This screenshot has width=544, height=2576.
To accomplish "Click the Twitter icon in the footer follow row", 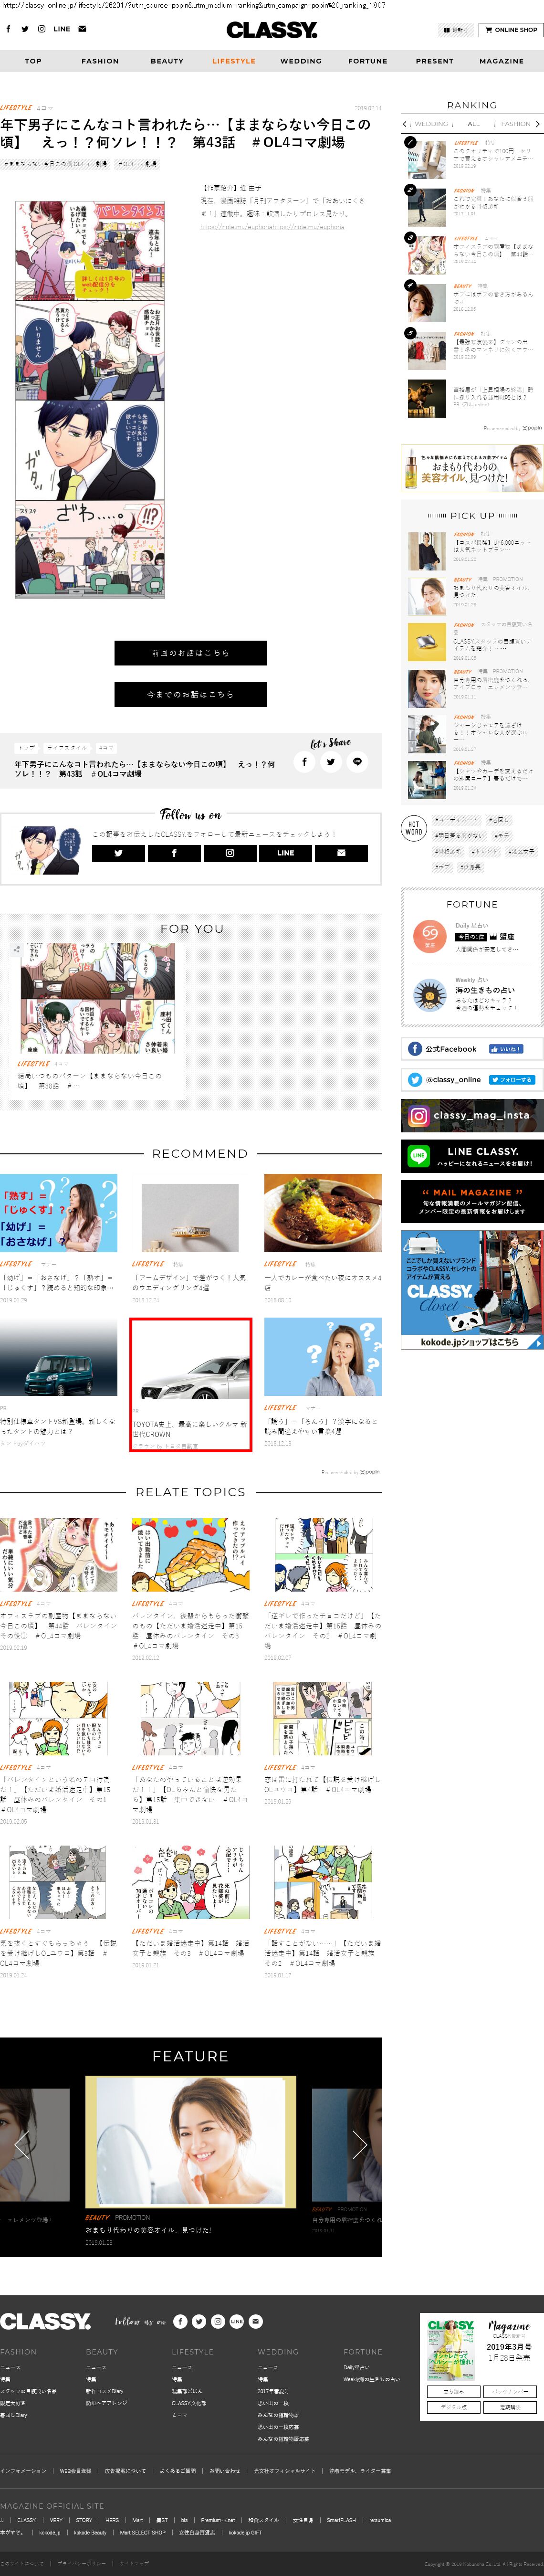I will click(x=199, y=2321).
